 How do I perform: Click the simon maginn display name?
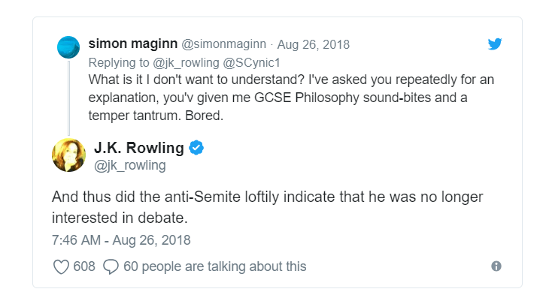(x=132, y=44)
